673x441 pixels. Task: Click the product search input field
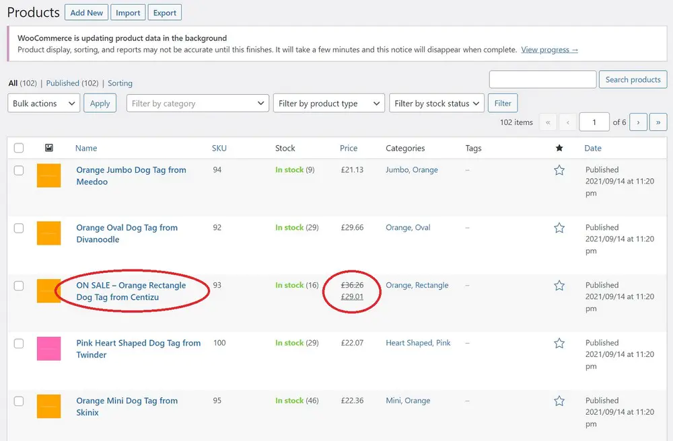[542, 79]
